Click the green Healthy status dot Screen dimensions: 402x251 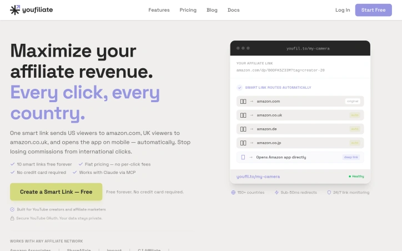(x=350, y=177)
